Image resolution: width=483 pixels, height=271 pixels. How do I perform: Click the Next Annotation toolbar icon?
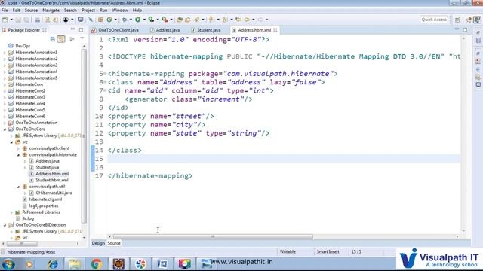tap(211, 20)
